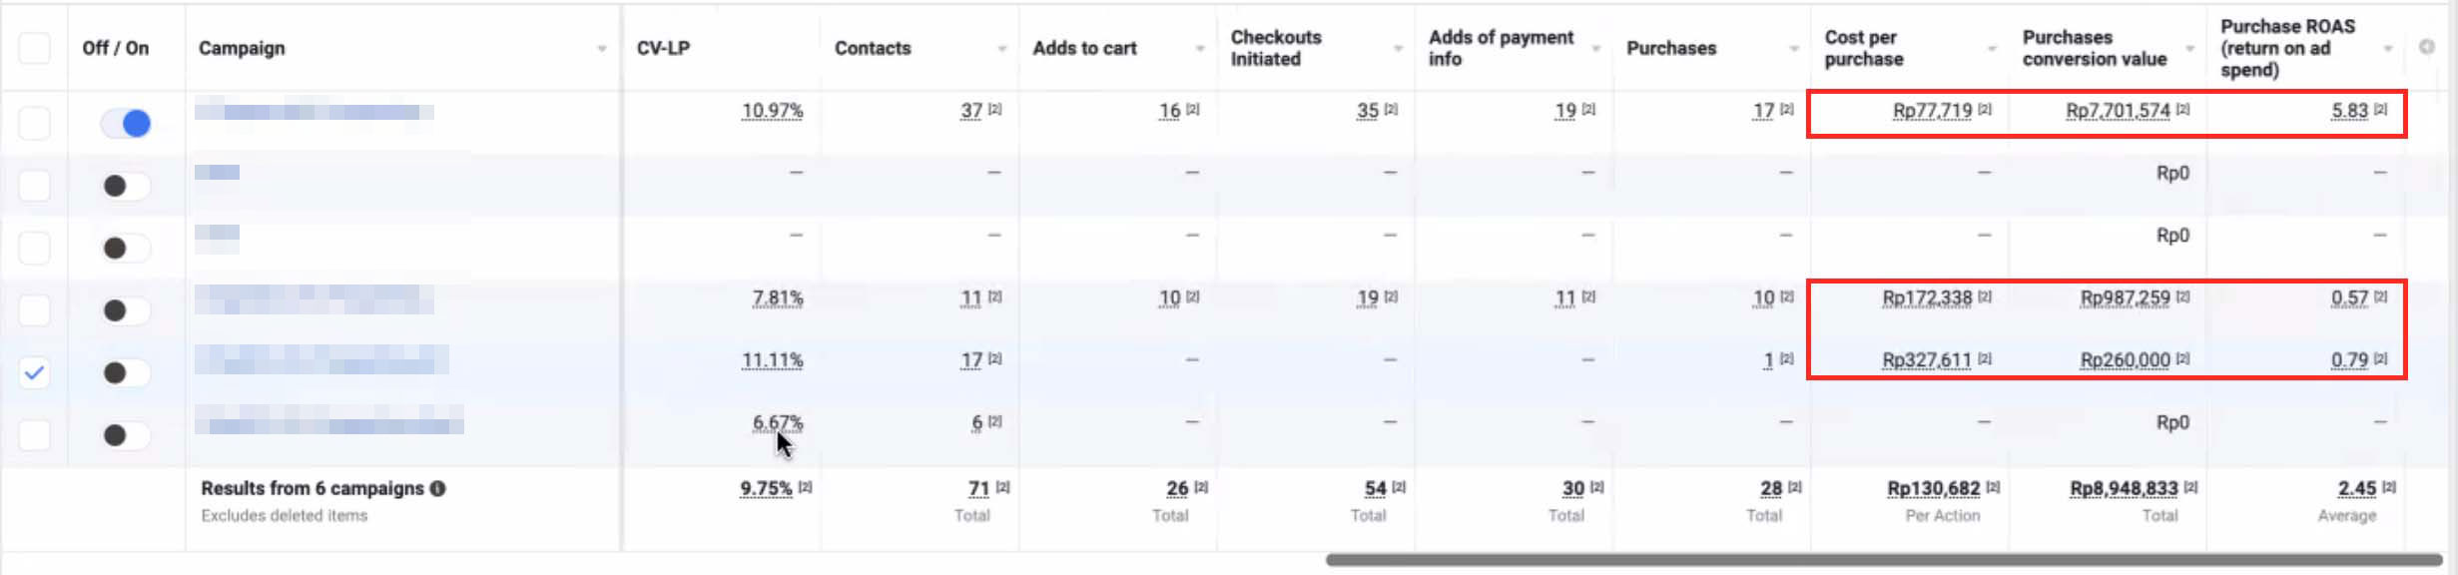Open the Contacts column dropdown arrow
Image resolution: width=2458 pixels, height=575 pixels.
(x=1001, y=48)
